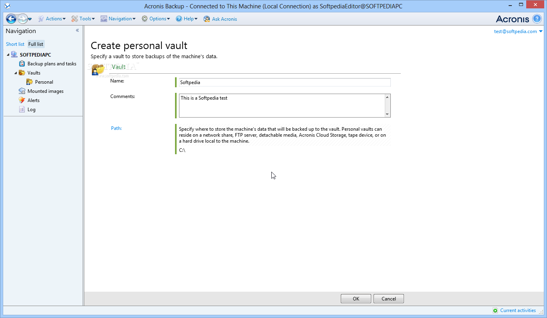Click the Tools wrench icon
Image resolution: width=547 pixels, height=318 pixels.
coord(75,19)
